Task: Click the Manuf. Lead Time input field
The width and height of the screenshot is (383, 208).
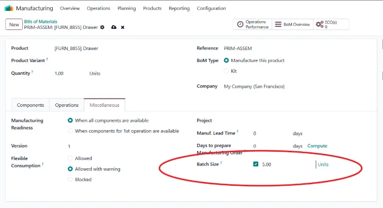Action: point(269,134)
